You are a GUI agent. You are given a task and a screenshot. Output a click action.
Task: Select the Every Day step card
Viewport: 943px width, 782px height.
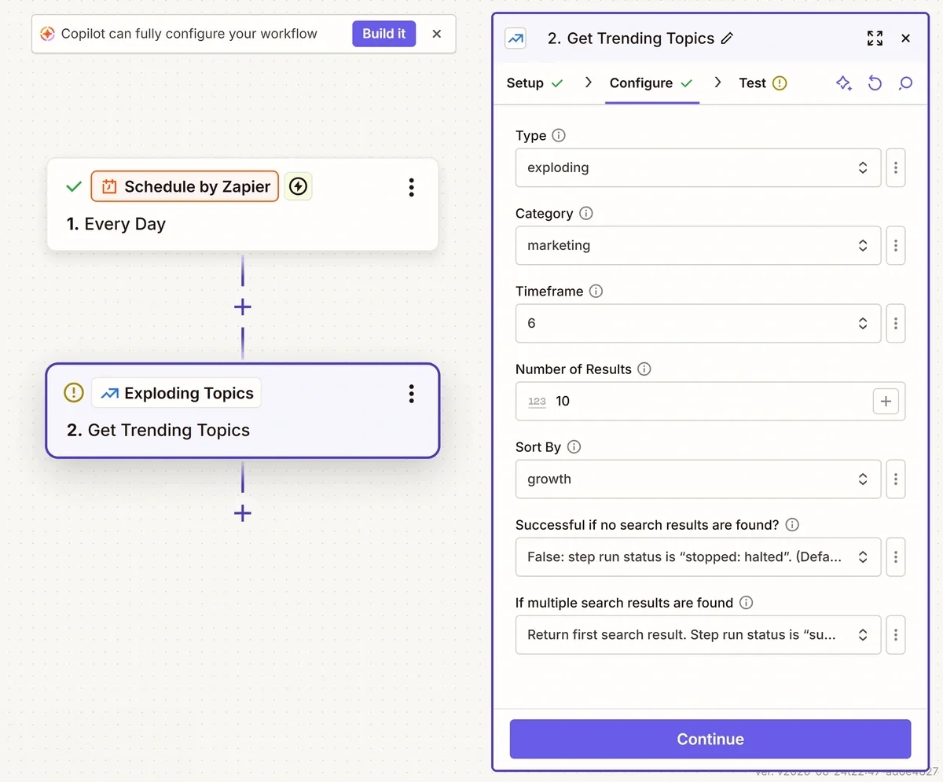click(x=243, y=204)
